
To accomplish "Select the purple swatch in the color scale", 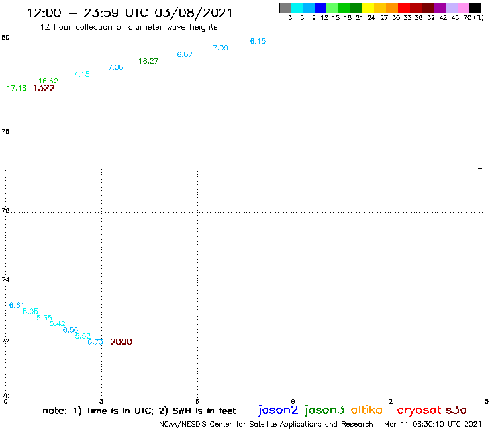I will [440, 8].
